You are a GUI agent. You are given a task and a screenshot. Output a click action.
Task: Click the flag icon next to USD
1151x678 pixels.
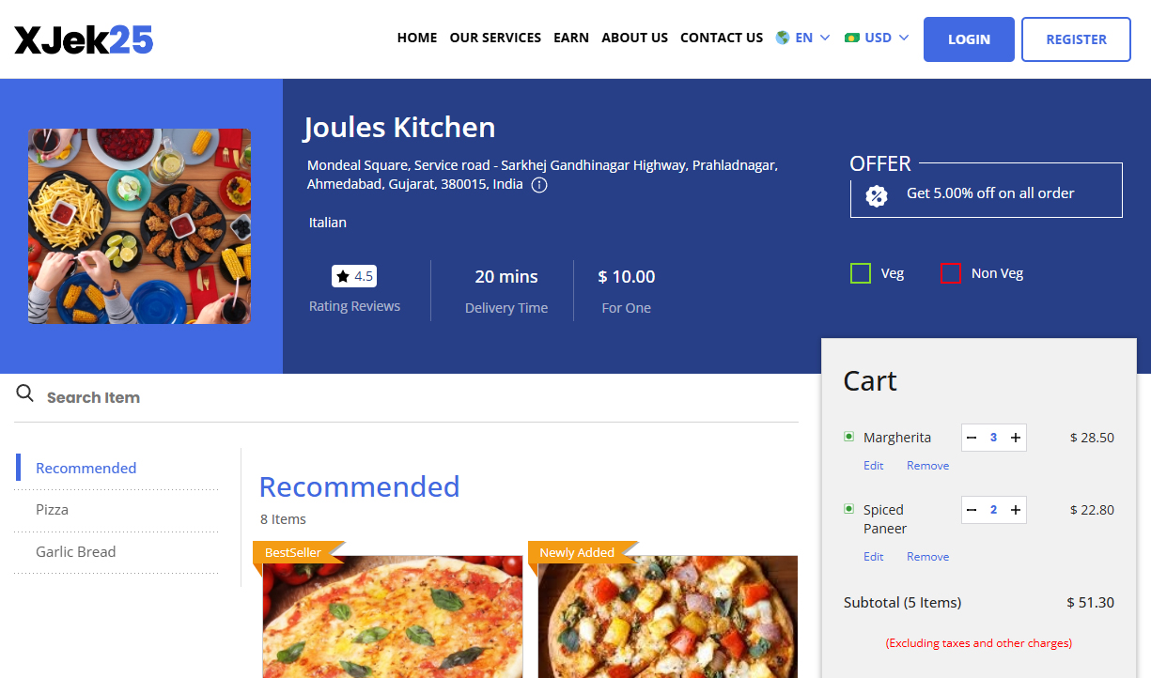(x=851, y=38)
